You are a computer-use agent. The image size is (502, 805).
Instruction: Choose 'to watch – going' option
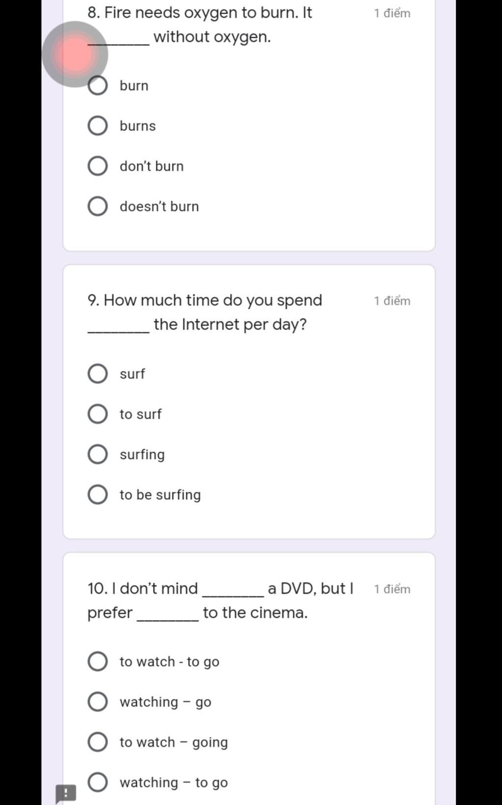tap(98, 742)
